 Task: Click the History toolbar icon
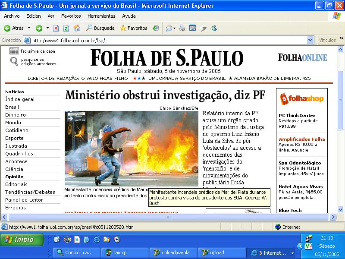[156, 28]
